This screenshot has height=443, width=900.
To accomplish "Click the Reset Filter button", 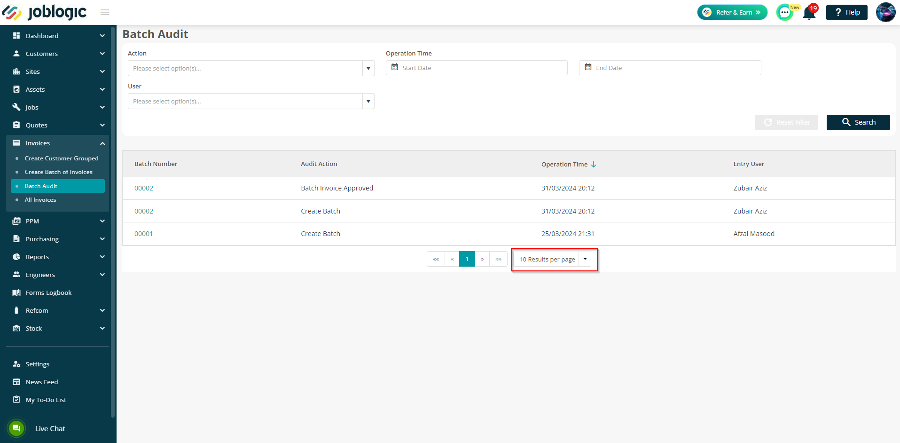I will (786, 122).
